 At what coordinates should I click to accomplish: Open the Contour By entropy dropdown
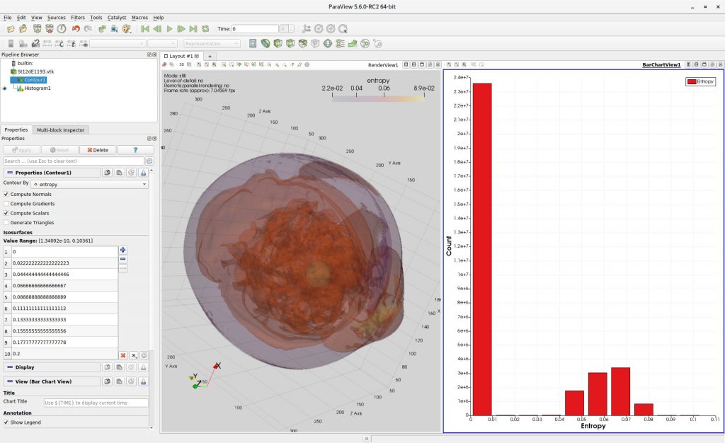[x=90, y=184]
